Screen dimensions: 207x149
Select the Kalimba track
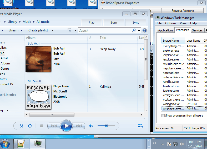[105, 87]
